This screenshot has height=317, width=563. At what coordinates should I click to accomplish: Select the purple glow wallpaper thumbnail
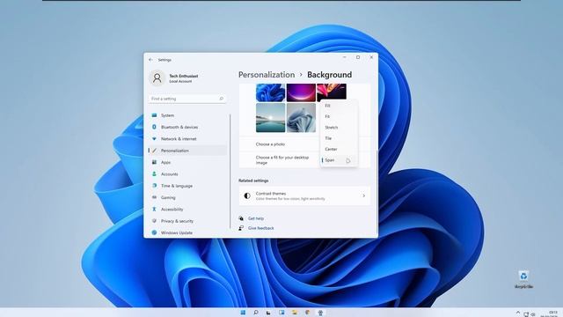coord(301,92)
